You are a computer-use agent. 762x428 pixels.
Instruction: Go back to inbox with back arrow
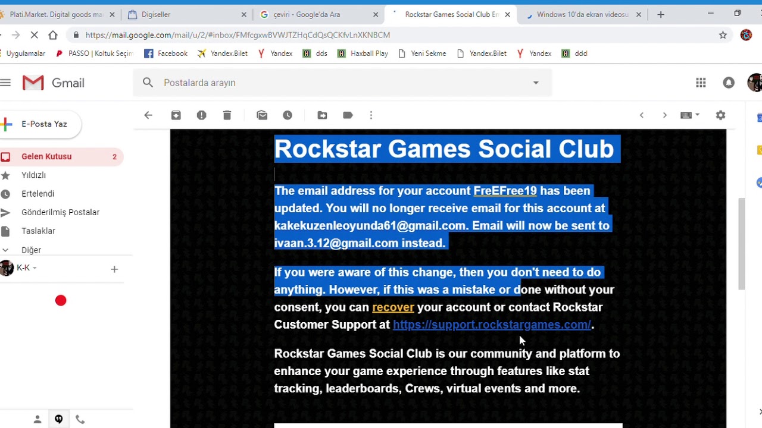[148, 115]
